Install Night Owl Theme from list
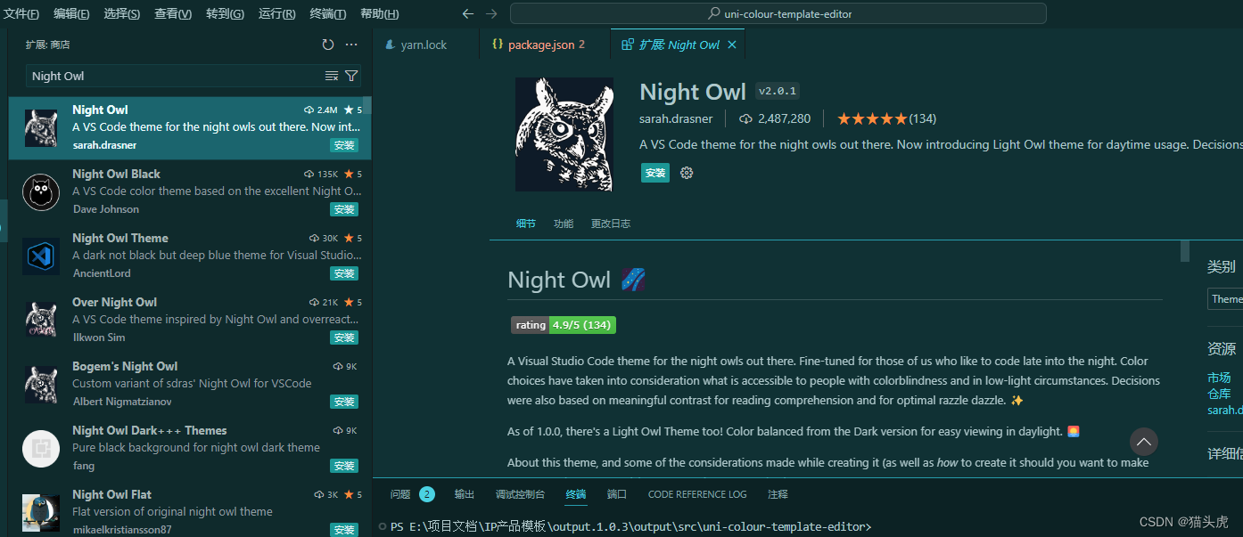Screen dimensions: 1243x537 click(x=344, y=273)
